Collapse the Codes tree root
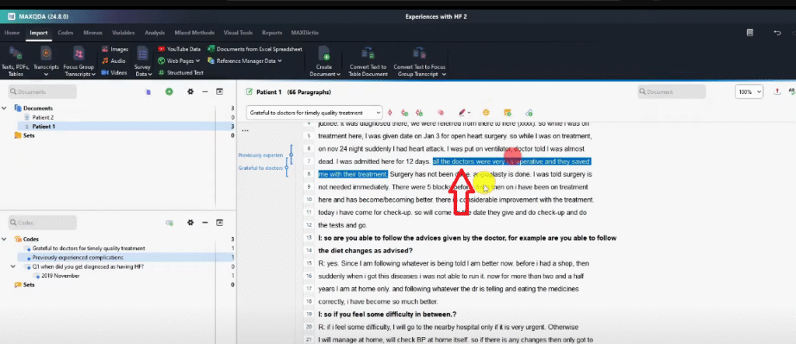The height and width of the screenshot is (344, 796). [5, 239]
